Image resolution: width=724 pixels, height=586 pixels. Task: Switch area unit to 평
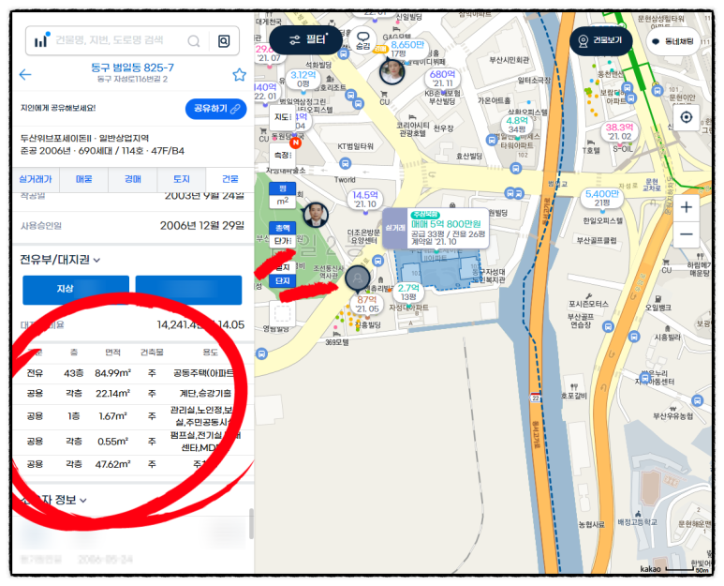(282, 188)
